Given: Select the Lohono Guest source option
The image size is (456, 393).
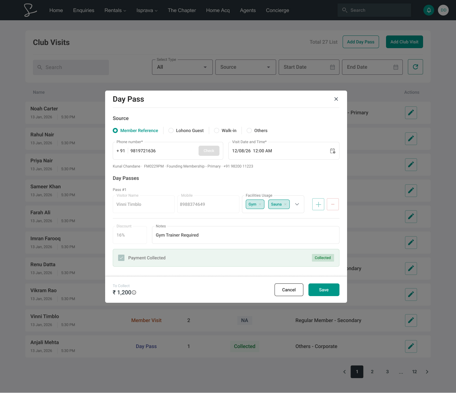Looking at the screenshot, I should [x=186, y=130].
